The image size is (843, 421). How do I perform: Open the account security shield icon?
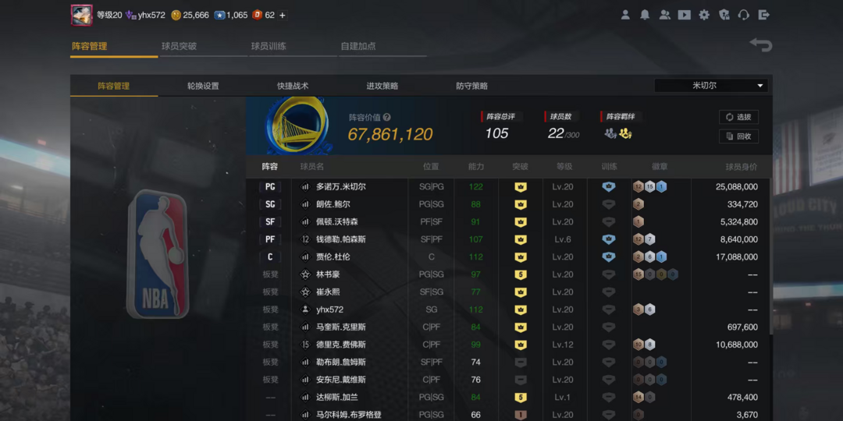724,15
